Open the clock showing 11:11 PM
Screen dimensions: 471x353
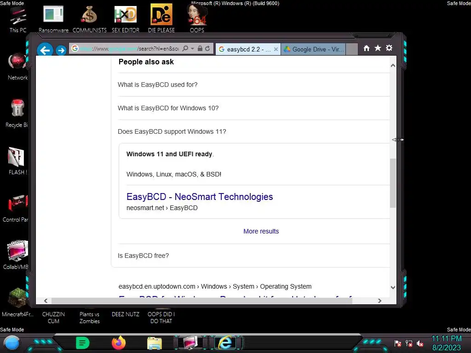pos(447,343)
